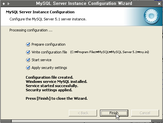Click the checkmark beside Start service
Viewport: 163px width, 123px height.
click(28, 60)
